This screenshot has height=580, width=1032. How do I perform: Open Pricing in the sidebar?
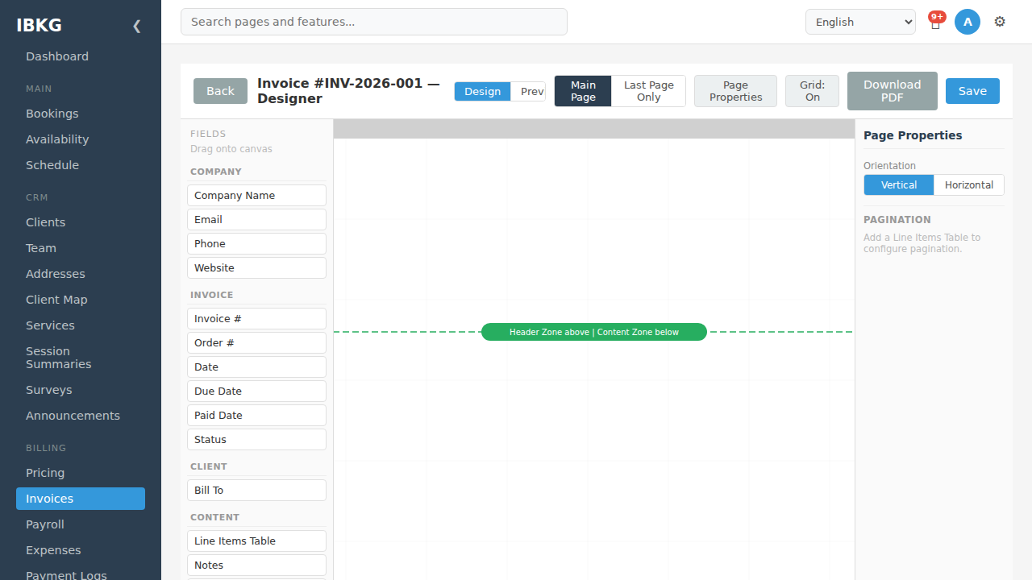coord(81,473)
